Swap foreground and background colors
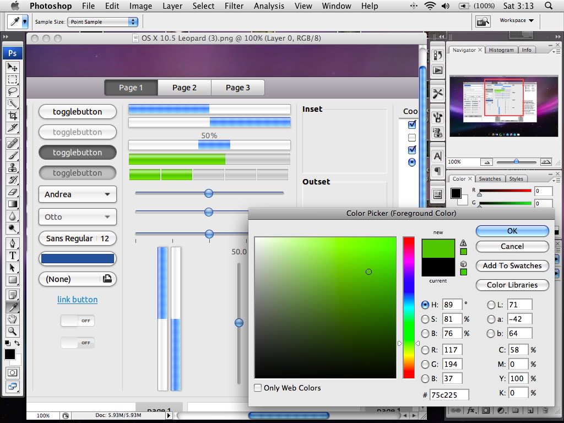Screen dimensions: 564x423 point(17,343)
